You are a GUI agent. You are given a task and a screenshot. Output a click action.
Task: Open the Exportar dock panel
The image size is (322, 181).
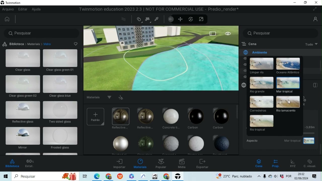click(x=202, y=164)
